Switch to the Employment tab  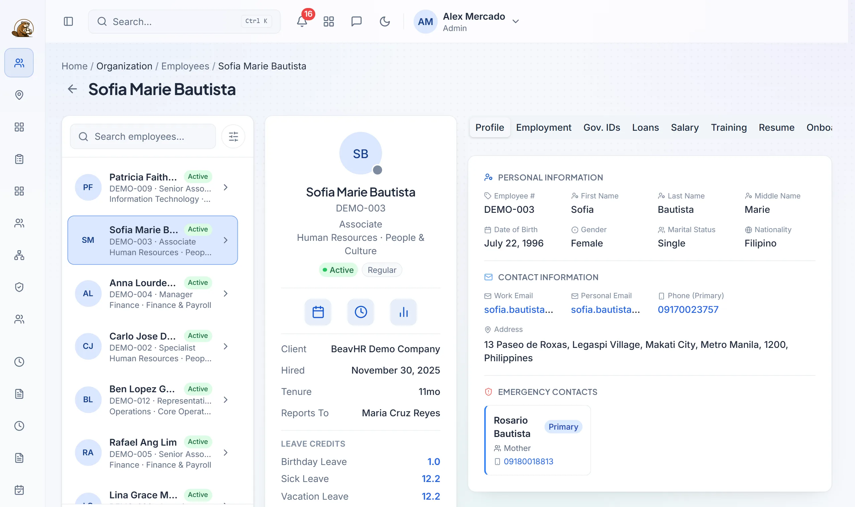click(x=543, y=128)
